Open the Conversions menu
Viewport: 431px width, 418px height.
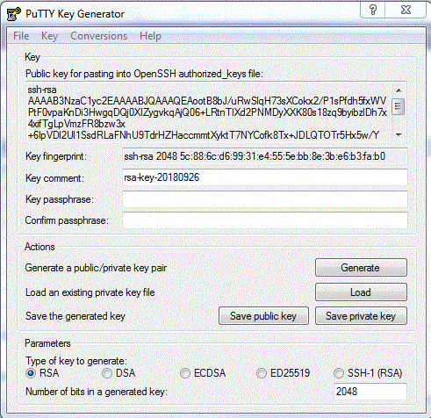98,36
